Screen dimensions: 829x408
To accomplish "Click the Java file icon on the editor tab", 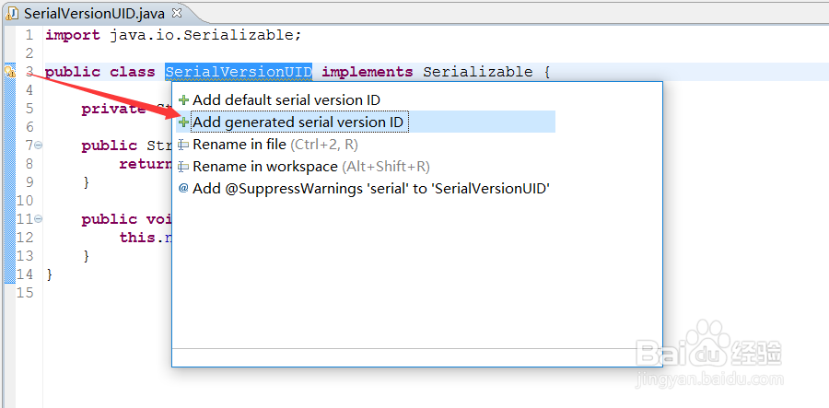I will 13,13.
